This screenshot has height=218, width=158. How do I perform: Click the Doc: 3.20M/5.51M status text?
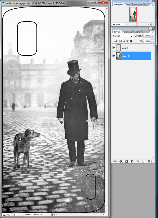click(x=34, y=215)
